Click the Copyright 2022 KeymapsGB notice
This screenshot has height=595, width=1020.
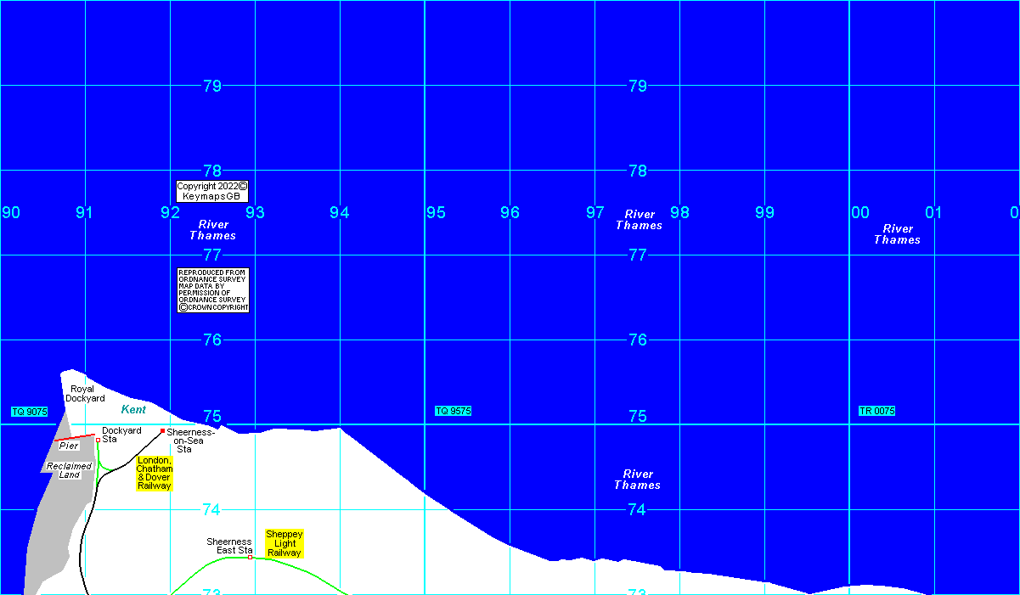point(212,191)
